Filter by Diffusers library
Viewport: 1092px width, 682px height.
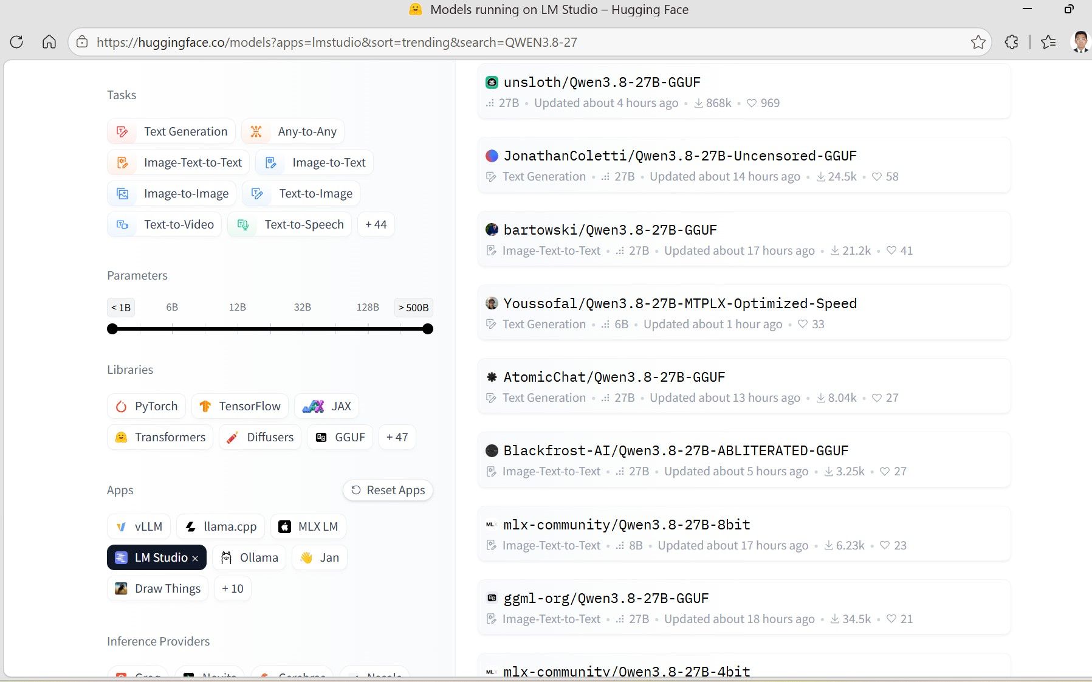(260, 437)
